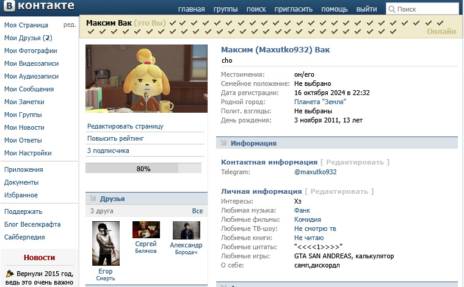Click favorite music Фанк link

coord(302,210)
